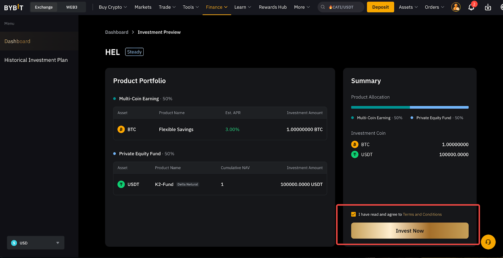The height and width of the screenshot is (258, 503).
Task: Open the support headset chat button
Action: pyautogui.click(x=488, y=242)
